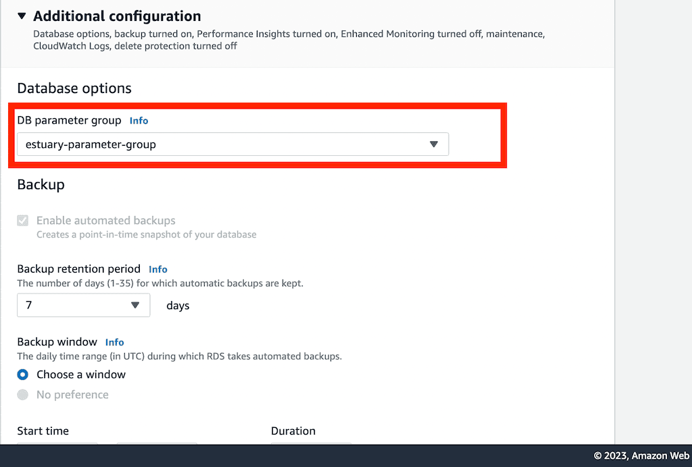Screen dimensions: 692x467
Task: Click the DB parameter group dropdown arrow icon
Action: 435,144
